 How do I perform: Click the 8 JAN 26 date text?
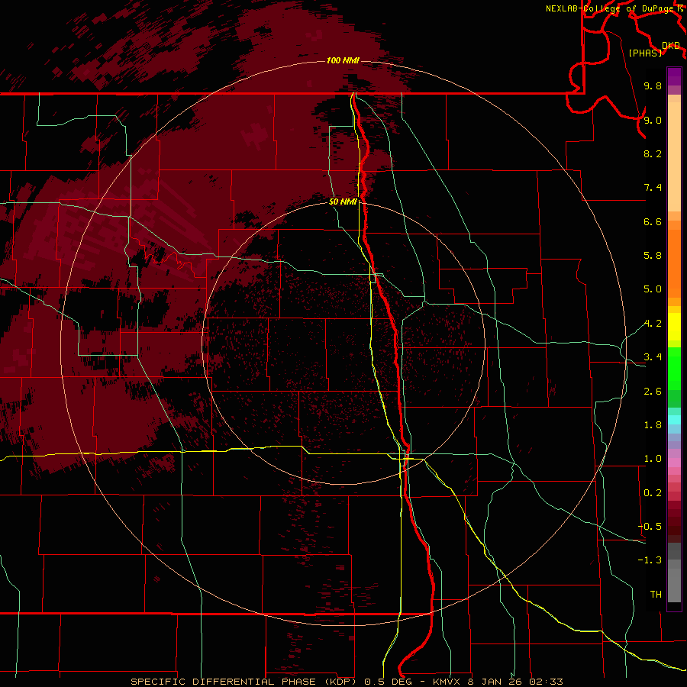tap(495, 682)
